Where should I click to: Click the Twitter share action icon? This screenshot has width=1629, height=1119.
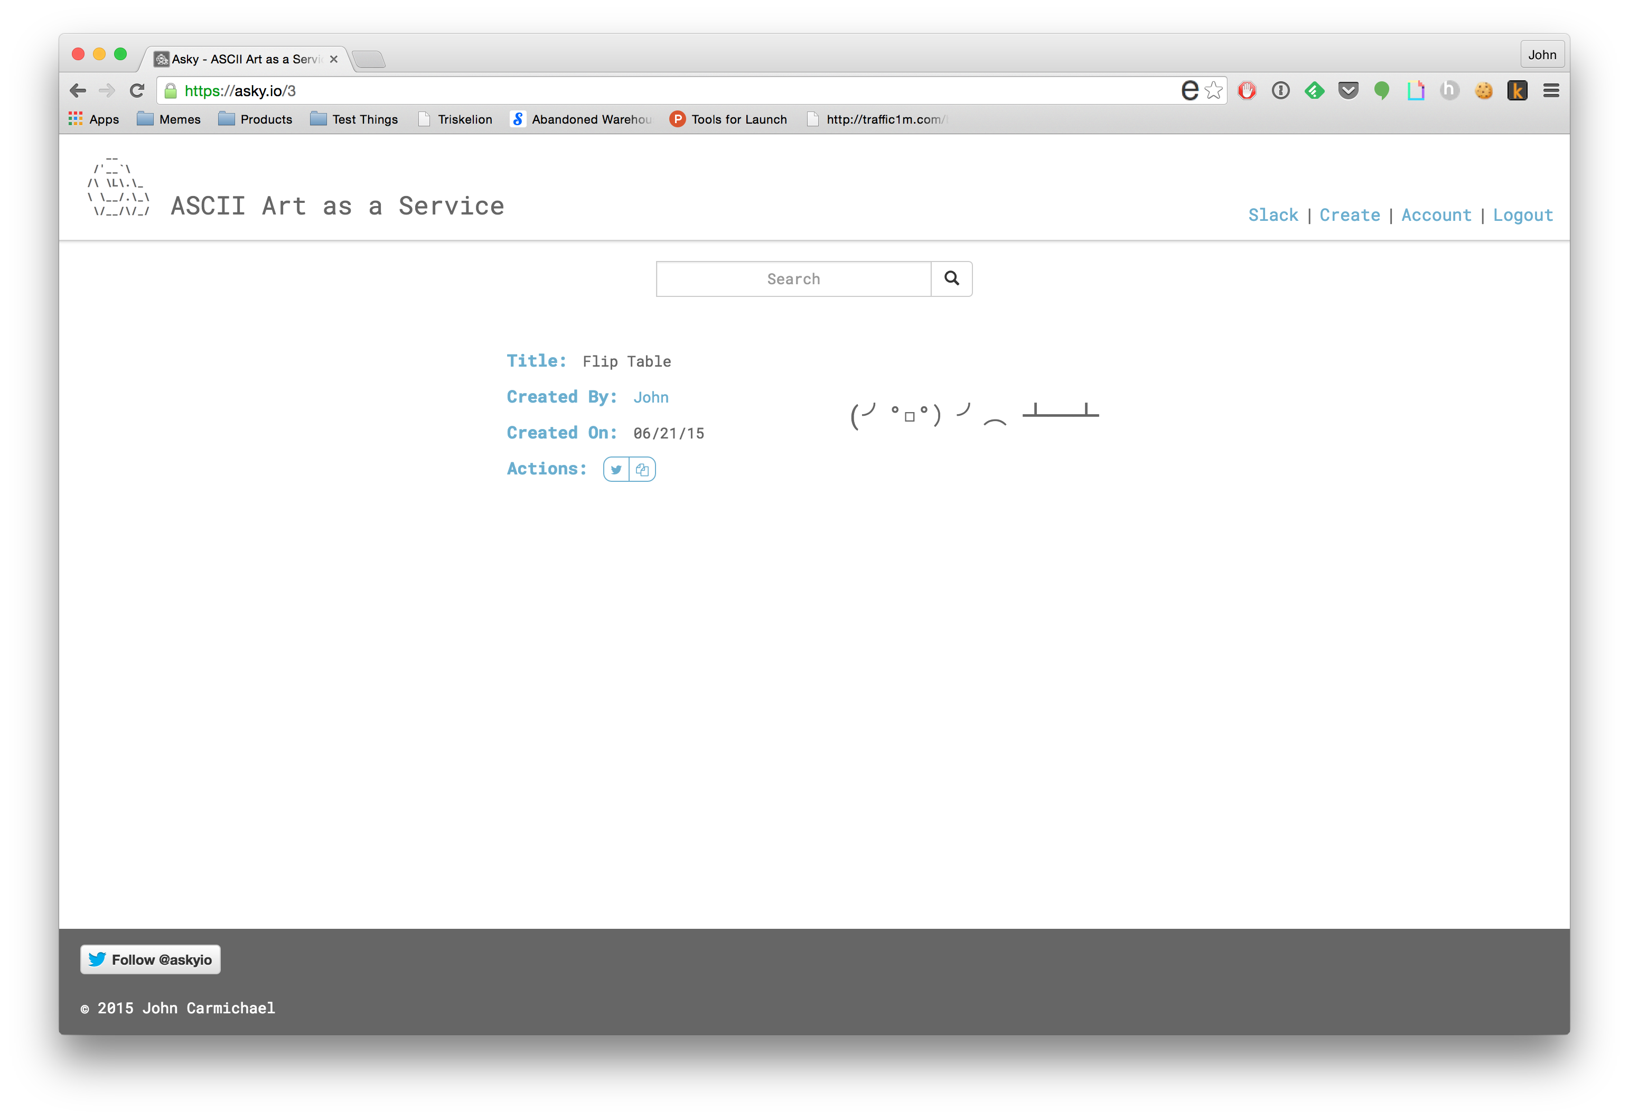pyautogui.click(x=616, y=470)
